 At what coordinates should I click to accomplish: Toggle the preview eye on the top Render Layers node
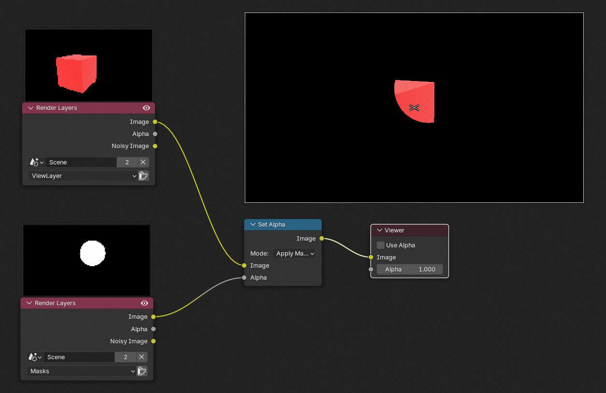click(146, 108)
